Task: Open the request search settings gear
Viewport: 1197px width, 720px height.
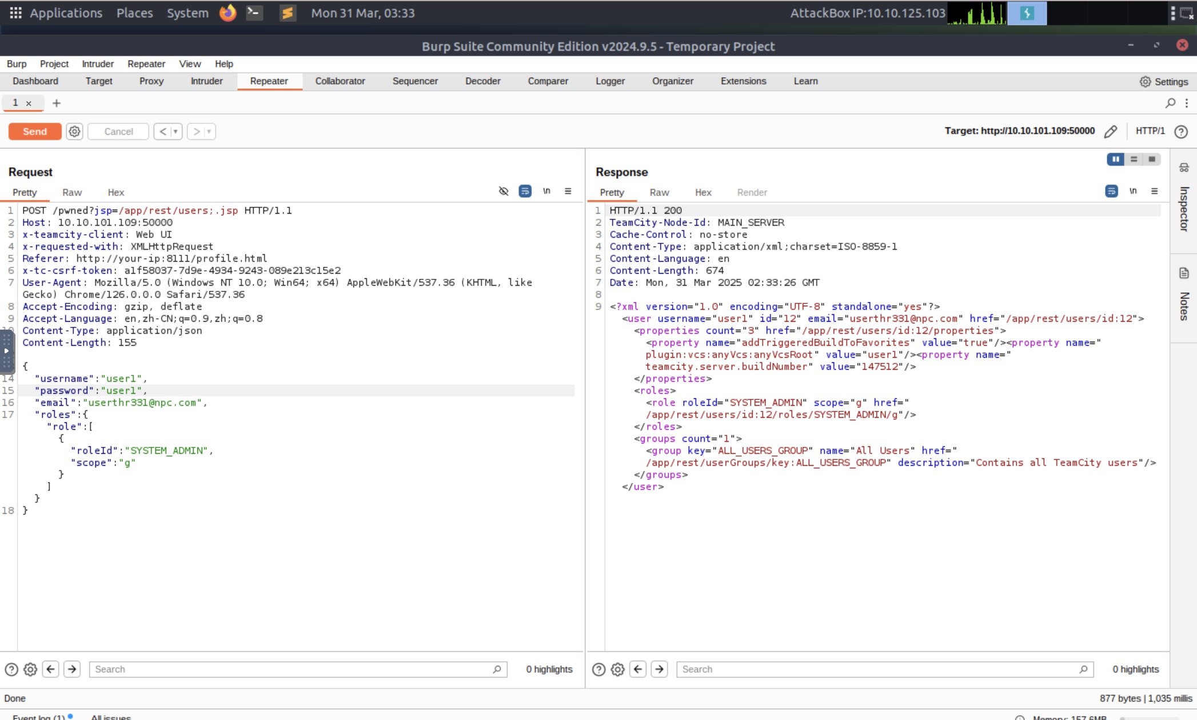Action: click(30, 669)
